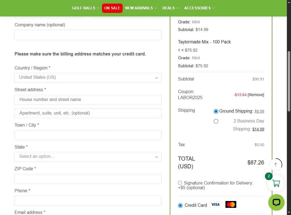
Task: Click the House number and street name field
Action: coord(88,100)
